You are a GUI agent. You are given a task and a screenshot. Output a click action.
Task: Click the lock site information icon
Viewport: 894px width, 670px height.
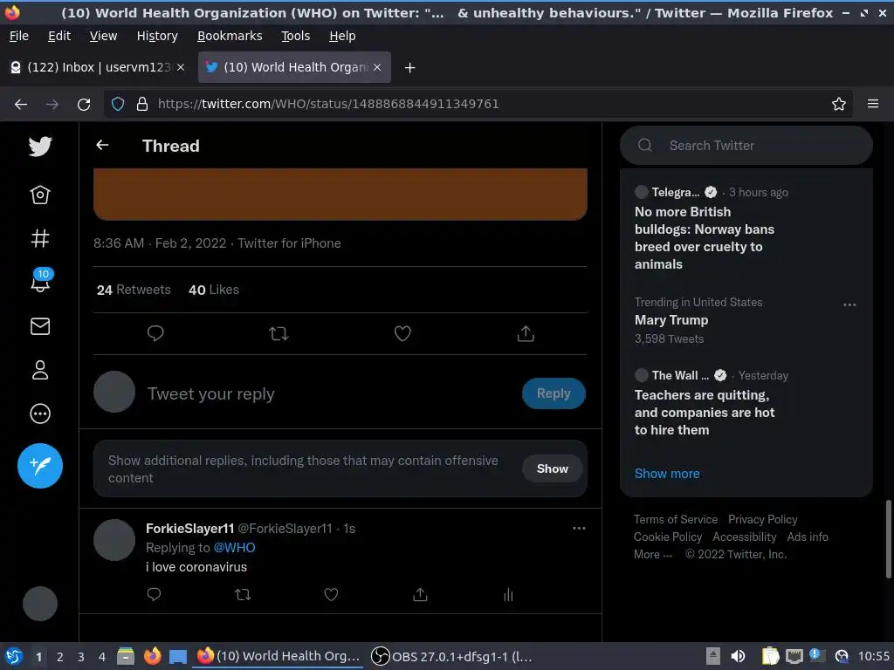tap(142, 104)
